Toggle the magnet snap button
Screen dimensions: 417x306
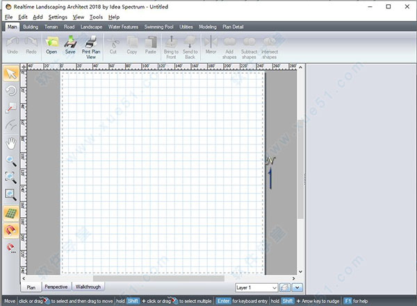[x=11, y=230]
